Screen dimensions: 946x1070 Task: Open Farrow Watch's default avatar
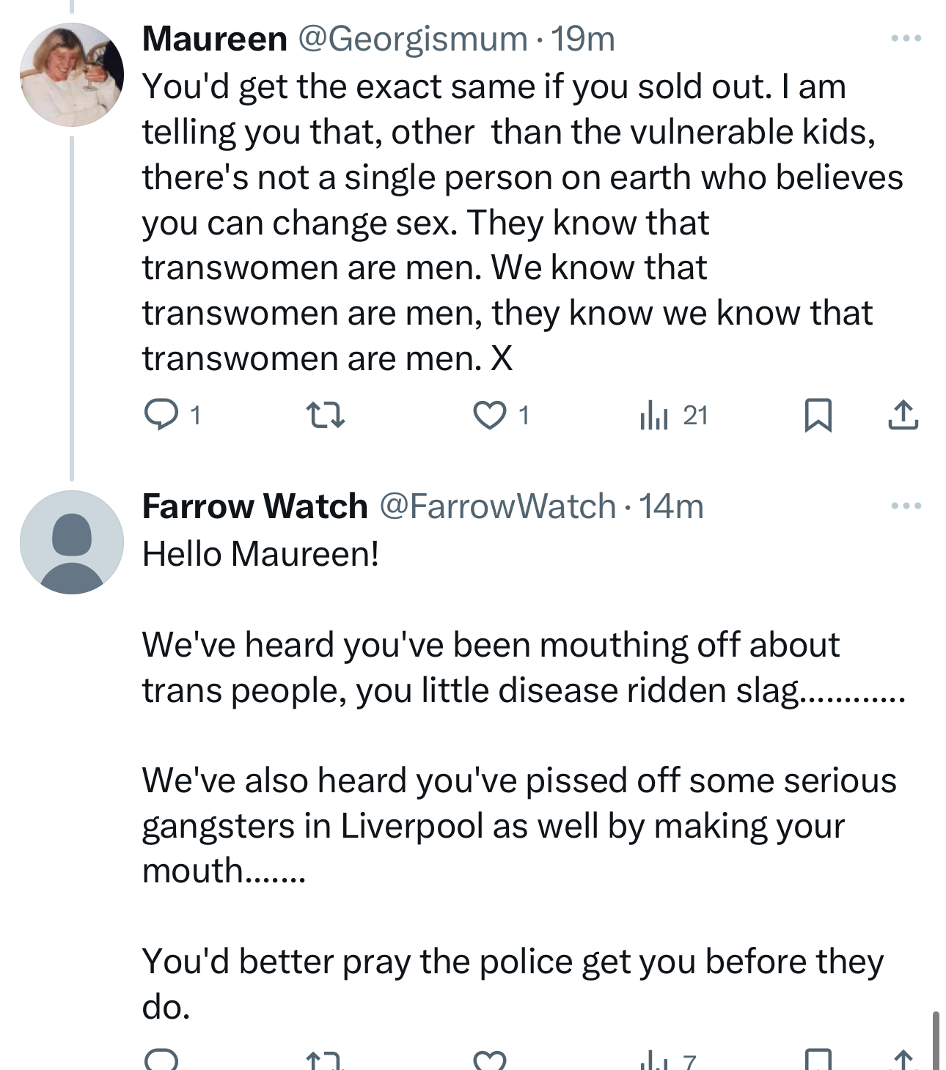[71, 542]
